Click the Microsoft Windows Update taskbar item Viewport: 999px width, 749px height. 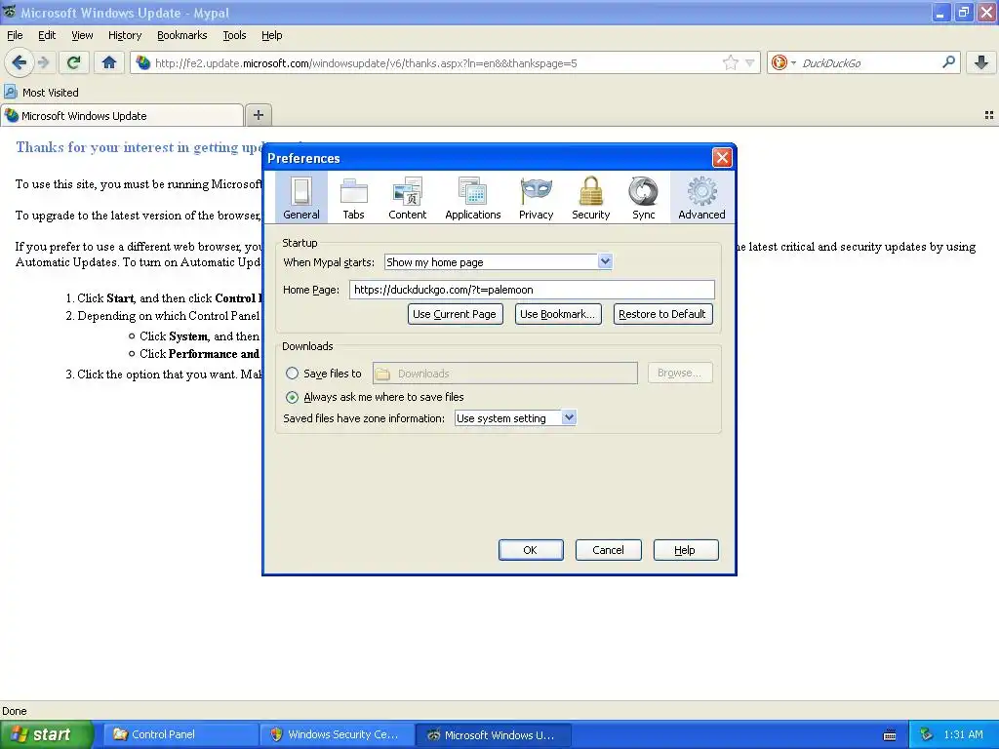coord(494,734)
